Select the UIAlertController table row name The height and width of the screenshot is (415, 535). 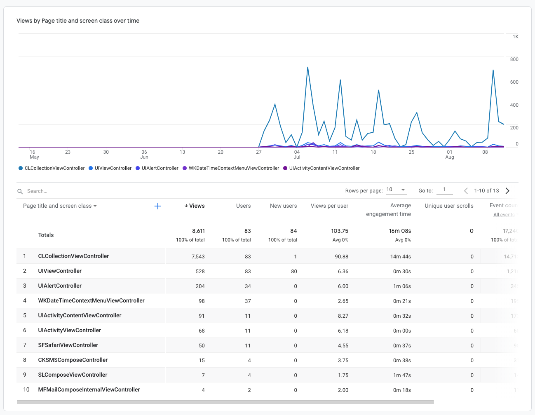(x=60, y=286)
